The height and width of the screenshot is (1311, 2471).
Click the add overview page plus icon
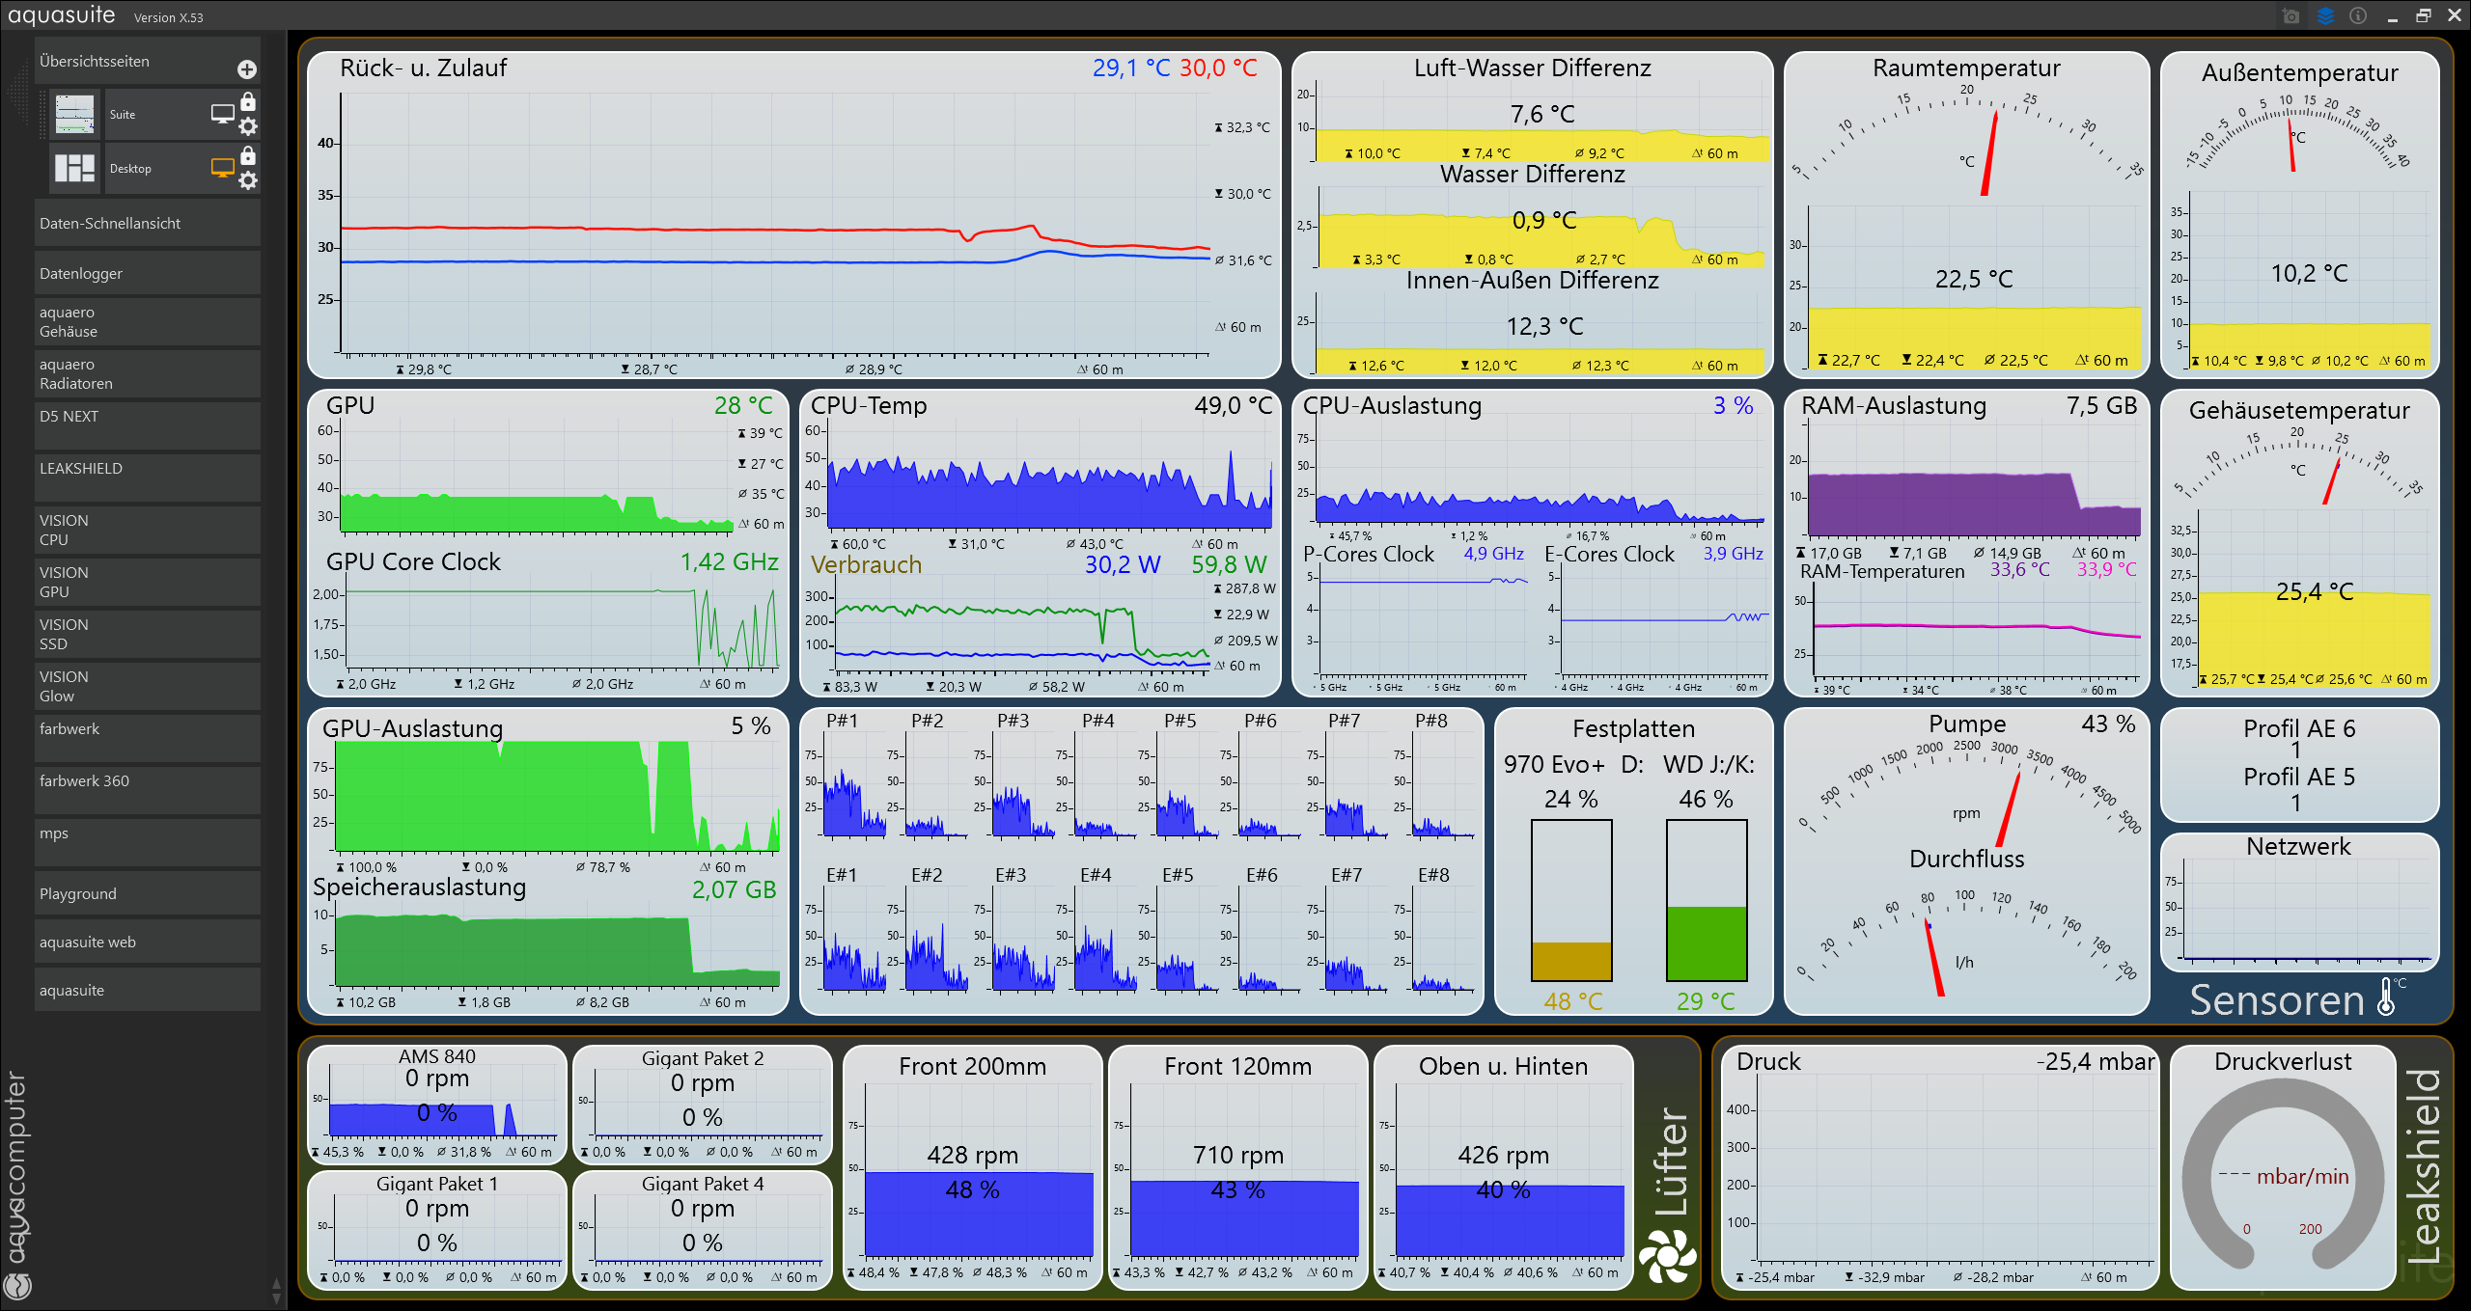[x=247, y=69]
